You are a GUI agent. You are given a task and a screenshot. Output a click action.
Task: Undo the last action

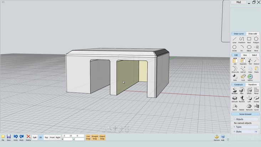coord(15,138)
